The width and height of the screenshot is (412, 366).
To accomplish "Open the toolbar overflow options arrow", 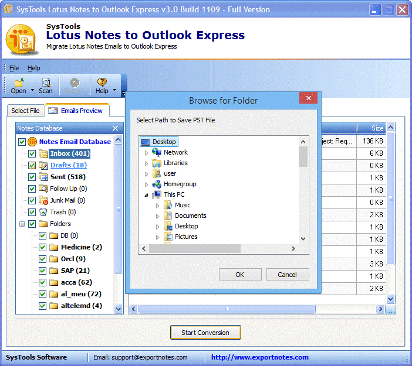I will click(123, 93).
